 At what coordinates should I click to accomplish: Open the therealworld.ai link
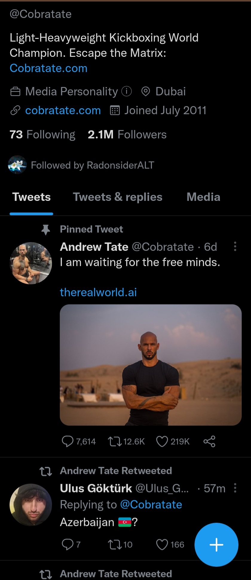[x=98, y=292]
